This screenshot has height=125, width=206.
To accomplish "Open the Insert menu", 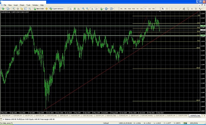I will coord(15,5).
